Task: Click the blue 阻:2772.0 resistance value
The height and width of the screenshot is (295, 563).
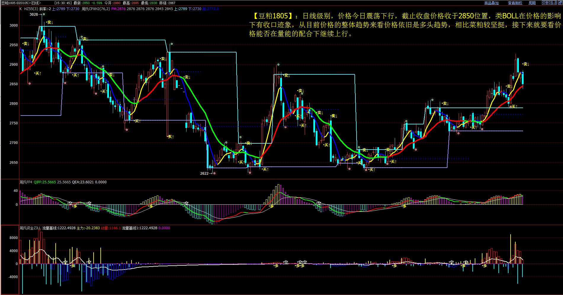Action: (210, 9)
